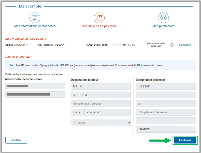
Task: Select the debtor name field MR X
Action: (x=101, y=86)
